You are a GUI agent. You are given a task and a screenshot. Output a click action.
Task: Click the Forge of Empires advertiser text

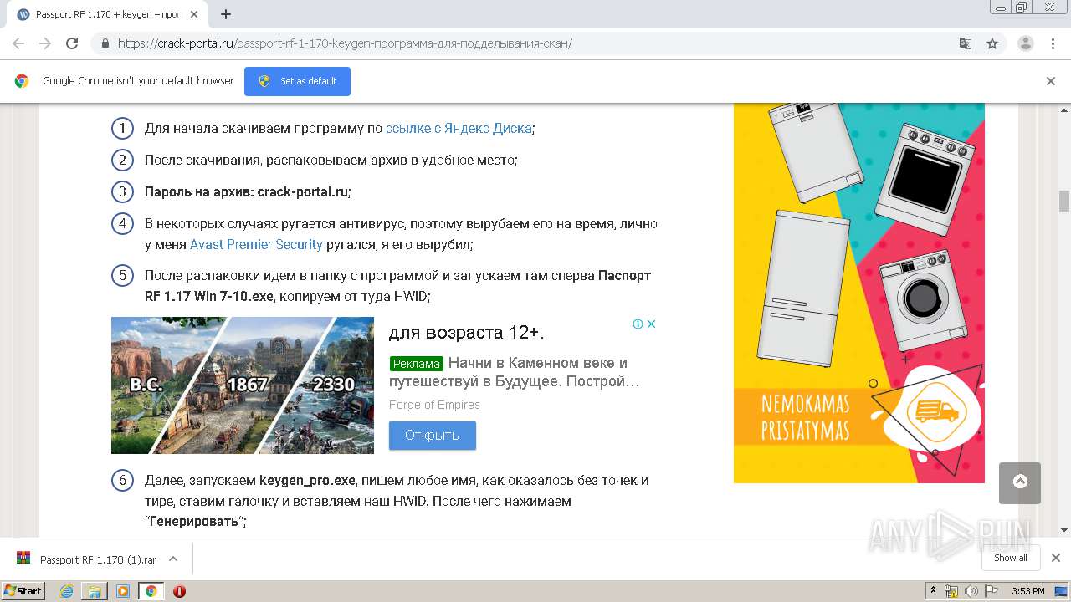(434, 405)
